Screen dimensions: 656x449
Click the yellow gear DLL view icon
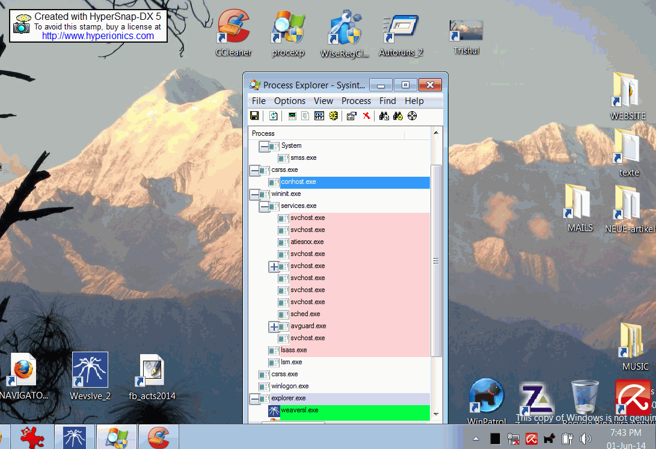333,116
